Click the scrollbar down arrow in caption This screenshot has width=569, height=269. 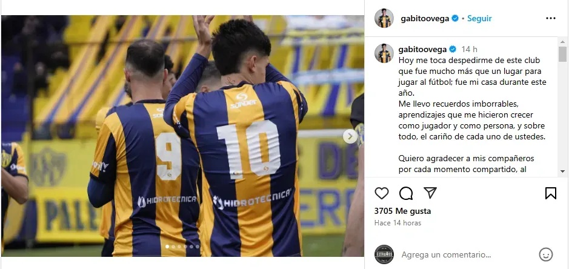click(562, 171)
